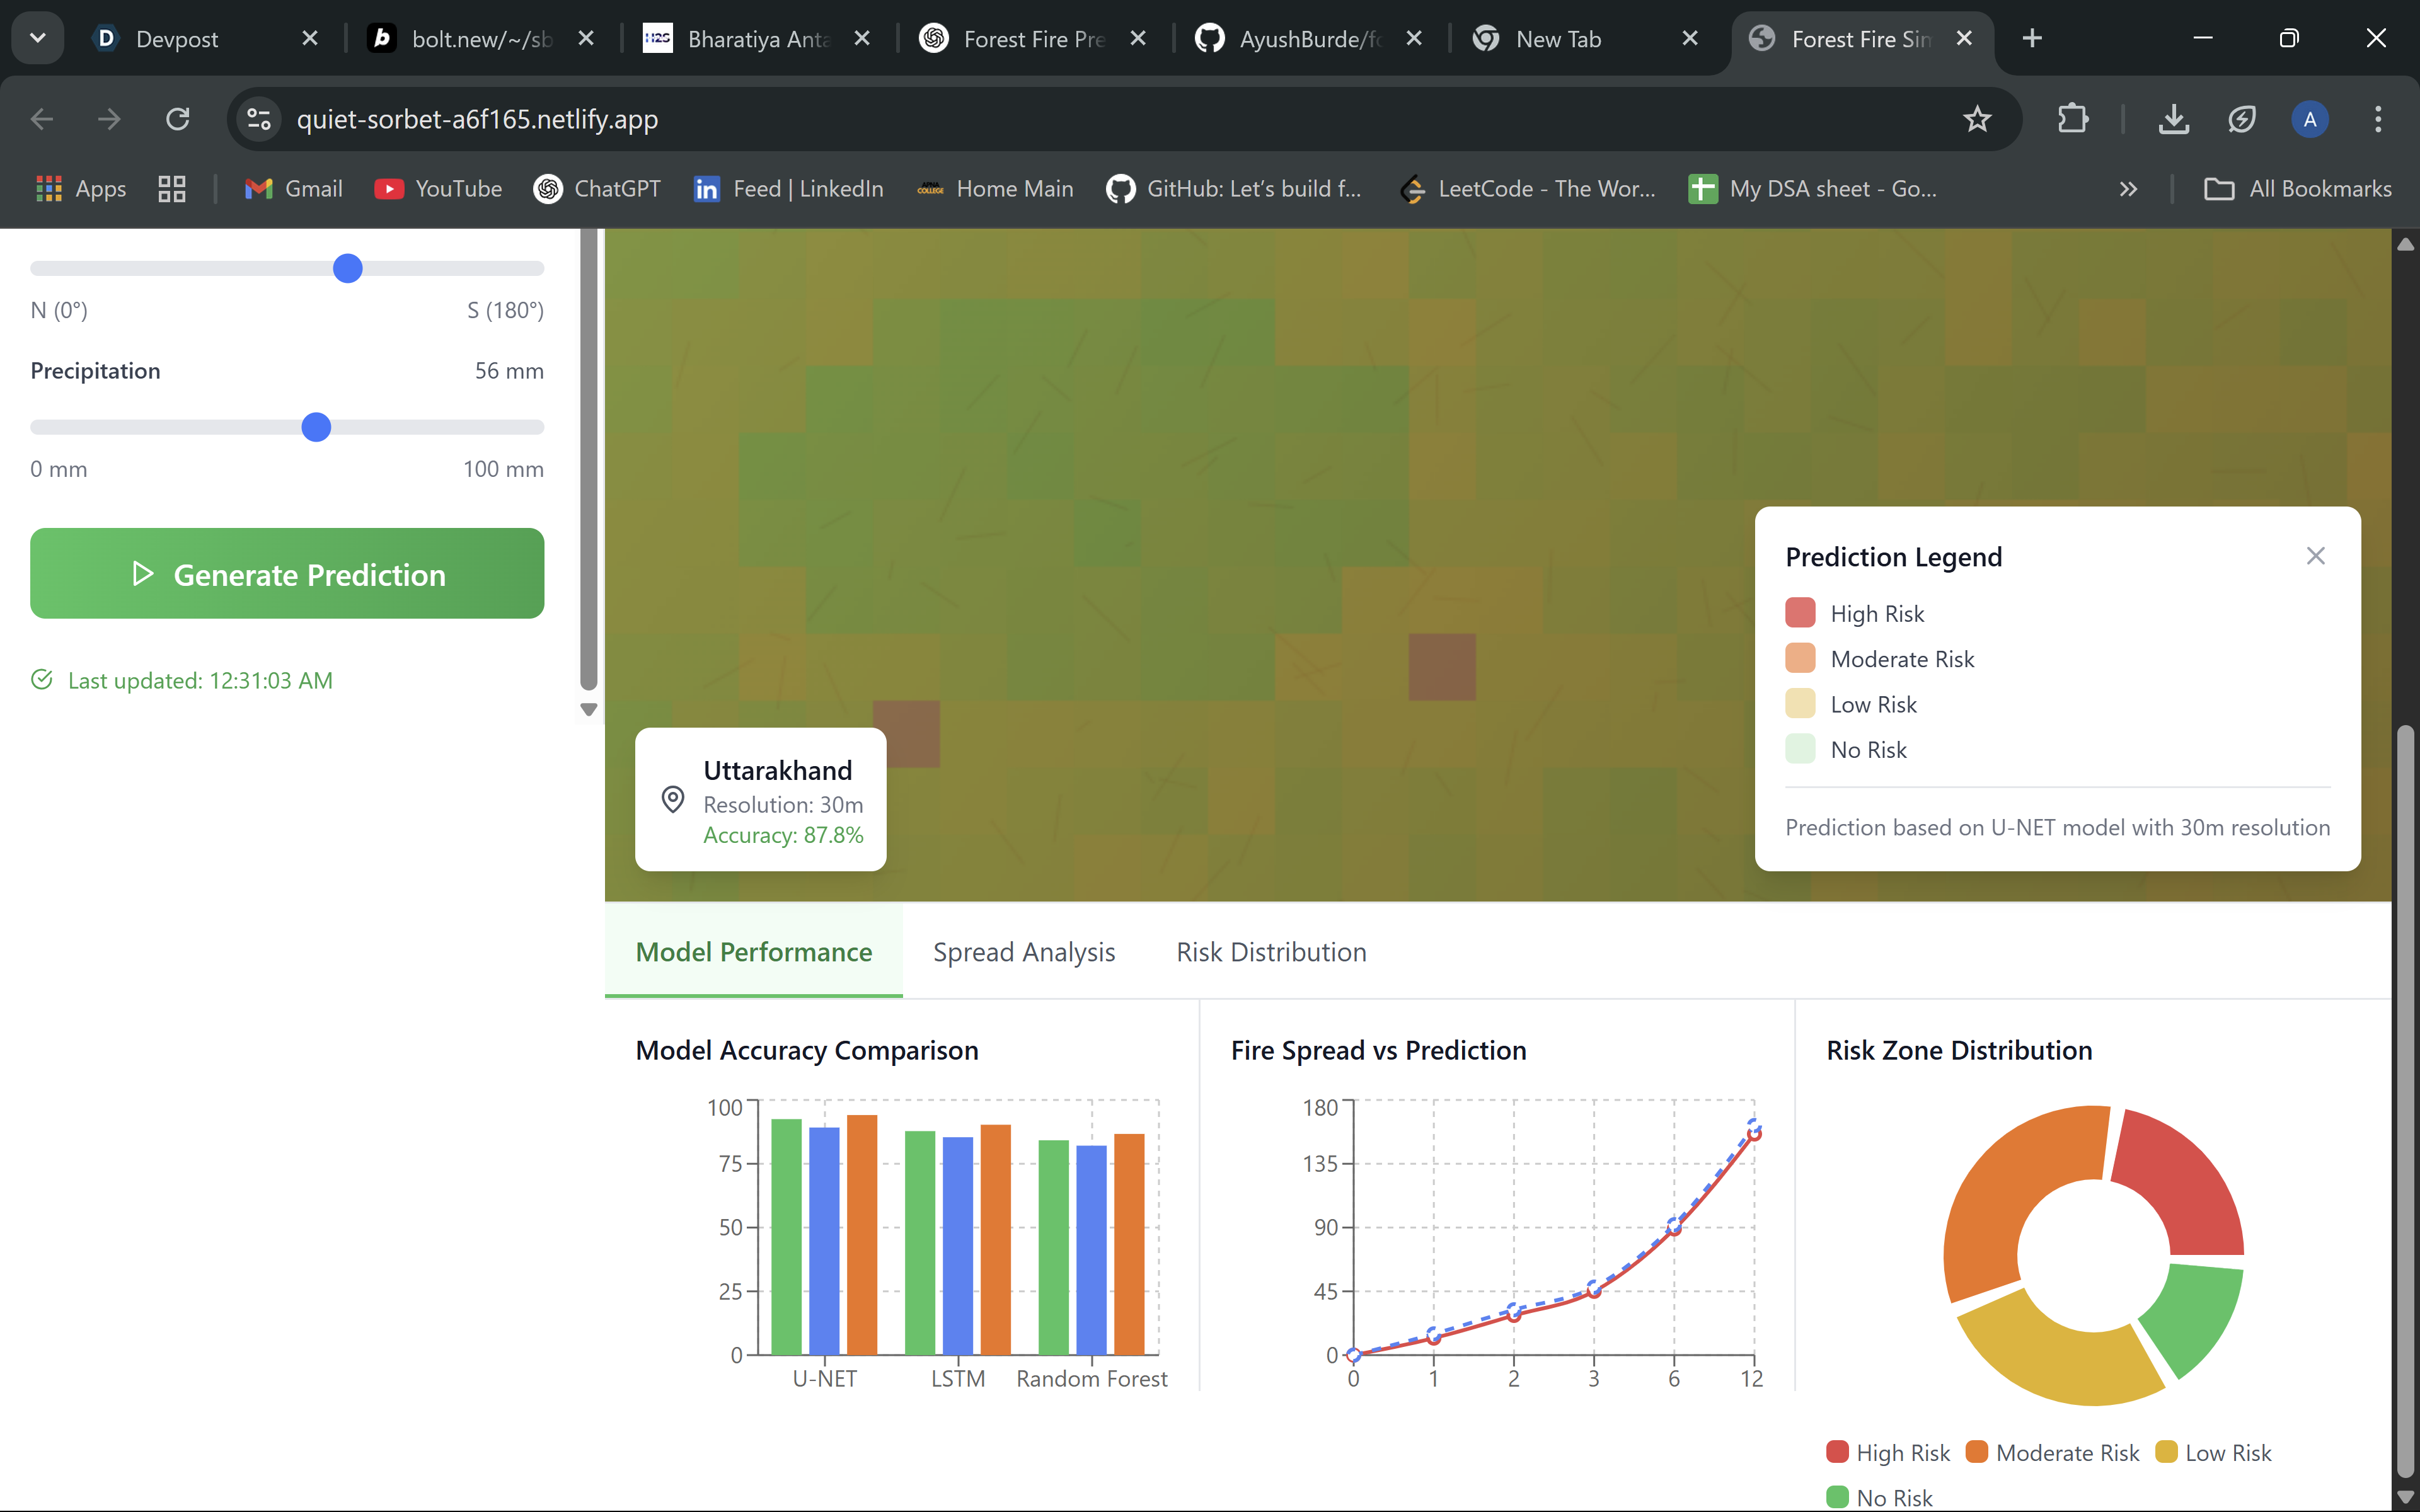Select the Model Performance tab

coord(753,952)
